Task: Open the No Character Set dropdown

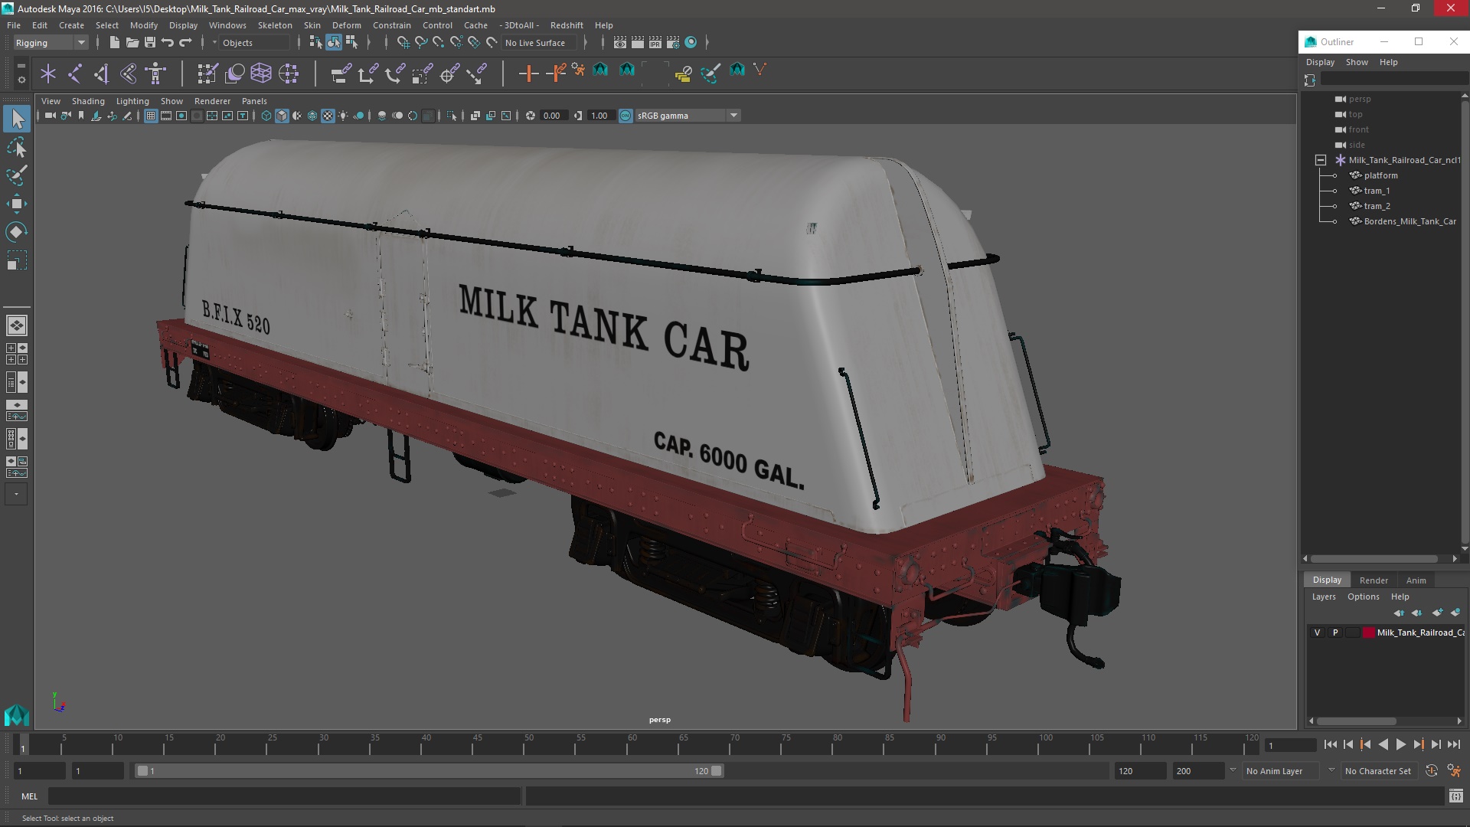Action: [1381, 771]
